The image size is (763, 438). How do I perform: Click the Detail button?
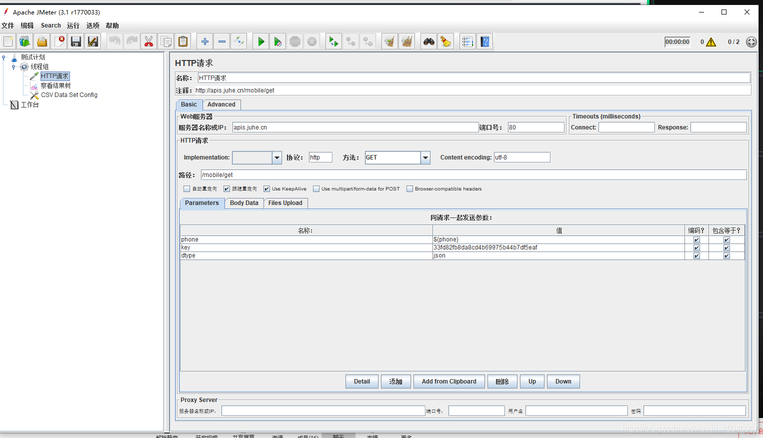point(362,381)
